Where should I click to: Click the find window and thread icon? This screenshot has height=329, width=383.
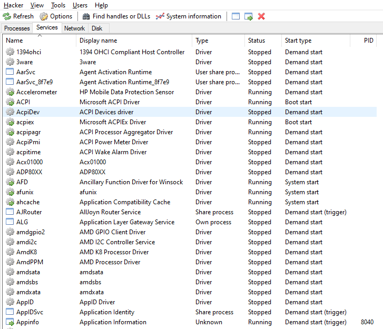[x=249, y=16]
